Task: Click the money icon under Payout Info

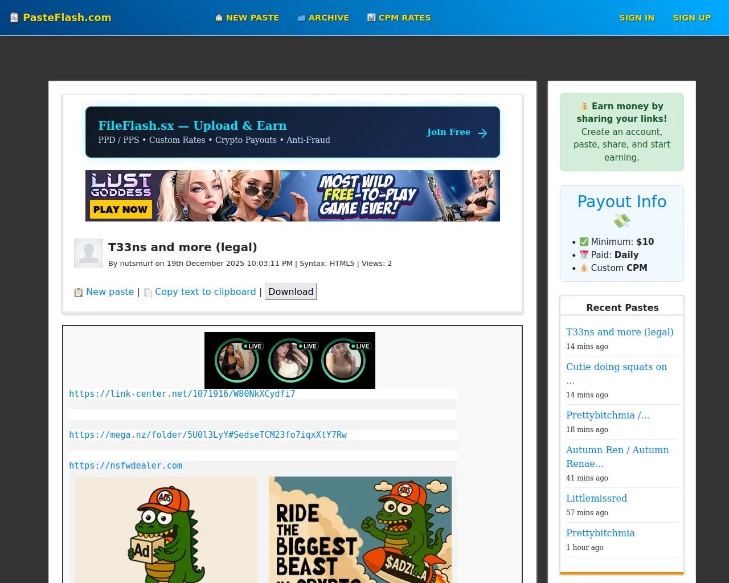Action: click(622, 220)
